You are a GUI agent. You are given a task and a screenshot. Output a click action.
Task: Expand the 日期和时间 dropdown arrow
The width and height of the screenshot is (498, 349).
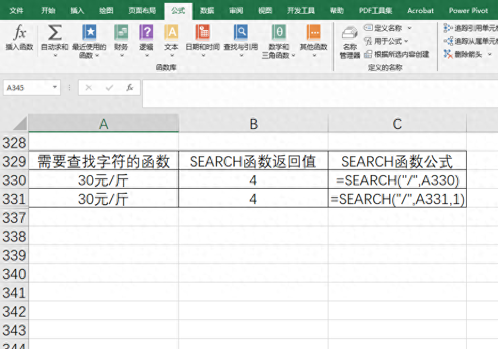pos(203,56)
